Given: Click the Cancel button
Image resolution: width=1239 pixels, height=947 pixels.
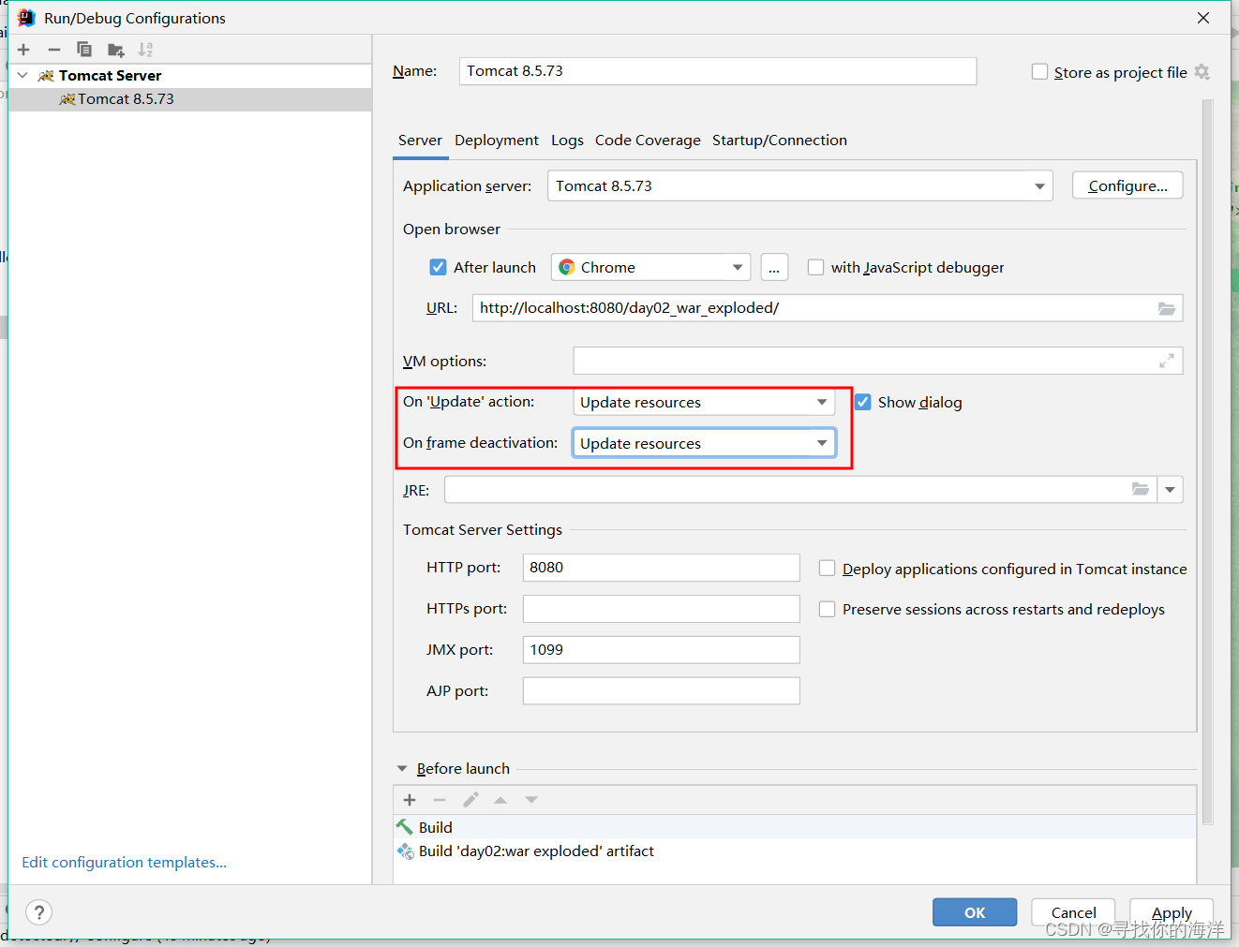Looking at the screenshot, I should click(x=1073, y=912).
